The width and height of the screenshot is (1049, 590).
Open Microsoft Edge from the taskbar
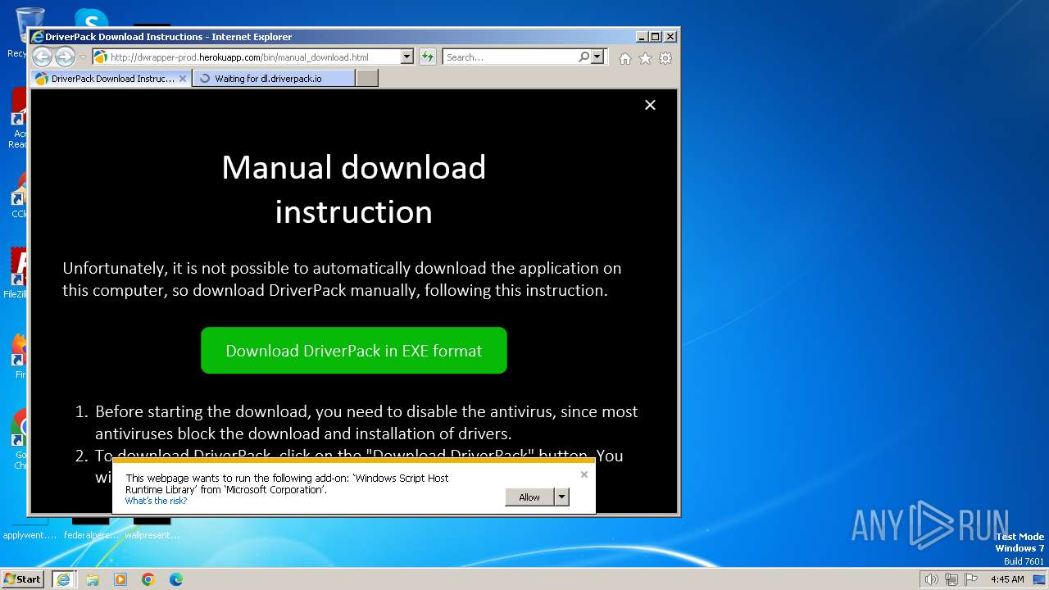176,579
